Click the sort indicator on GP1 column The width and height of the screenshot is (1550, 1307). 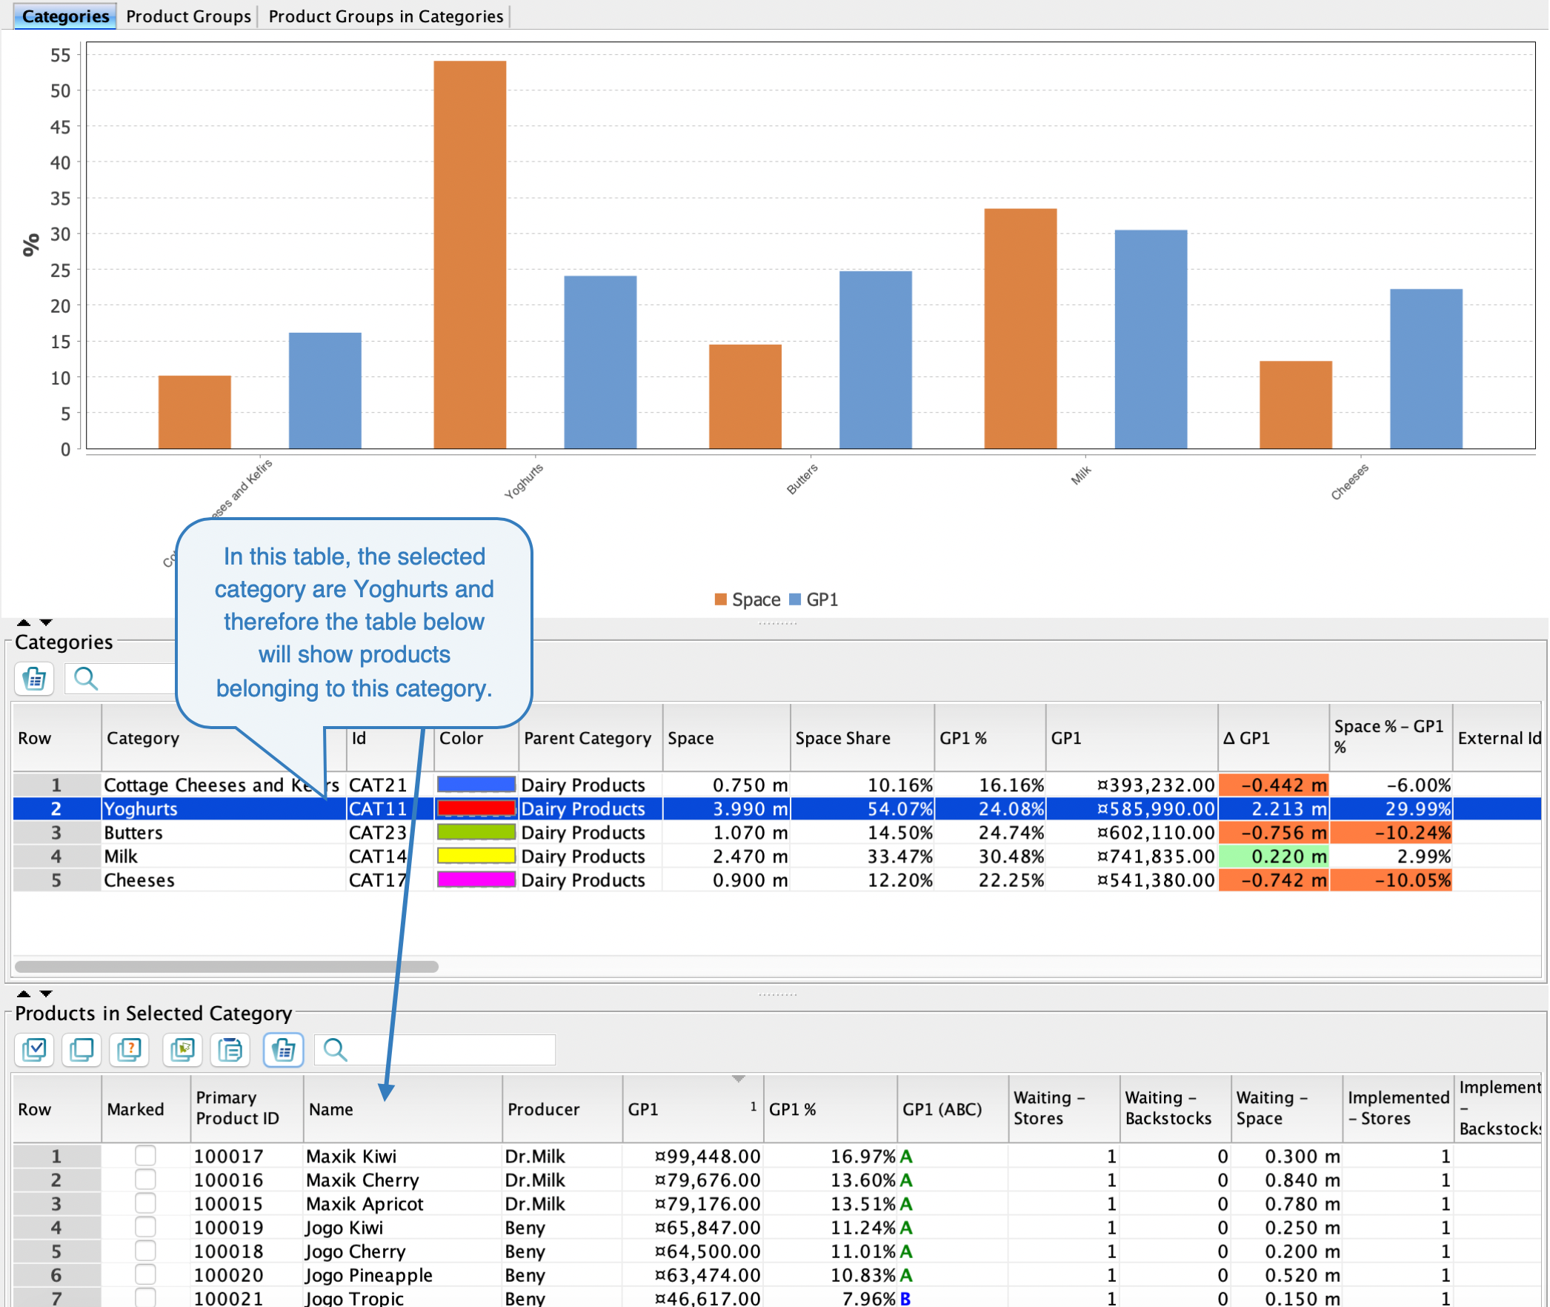(x=739, y=1079)
